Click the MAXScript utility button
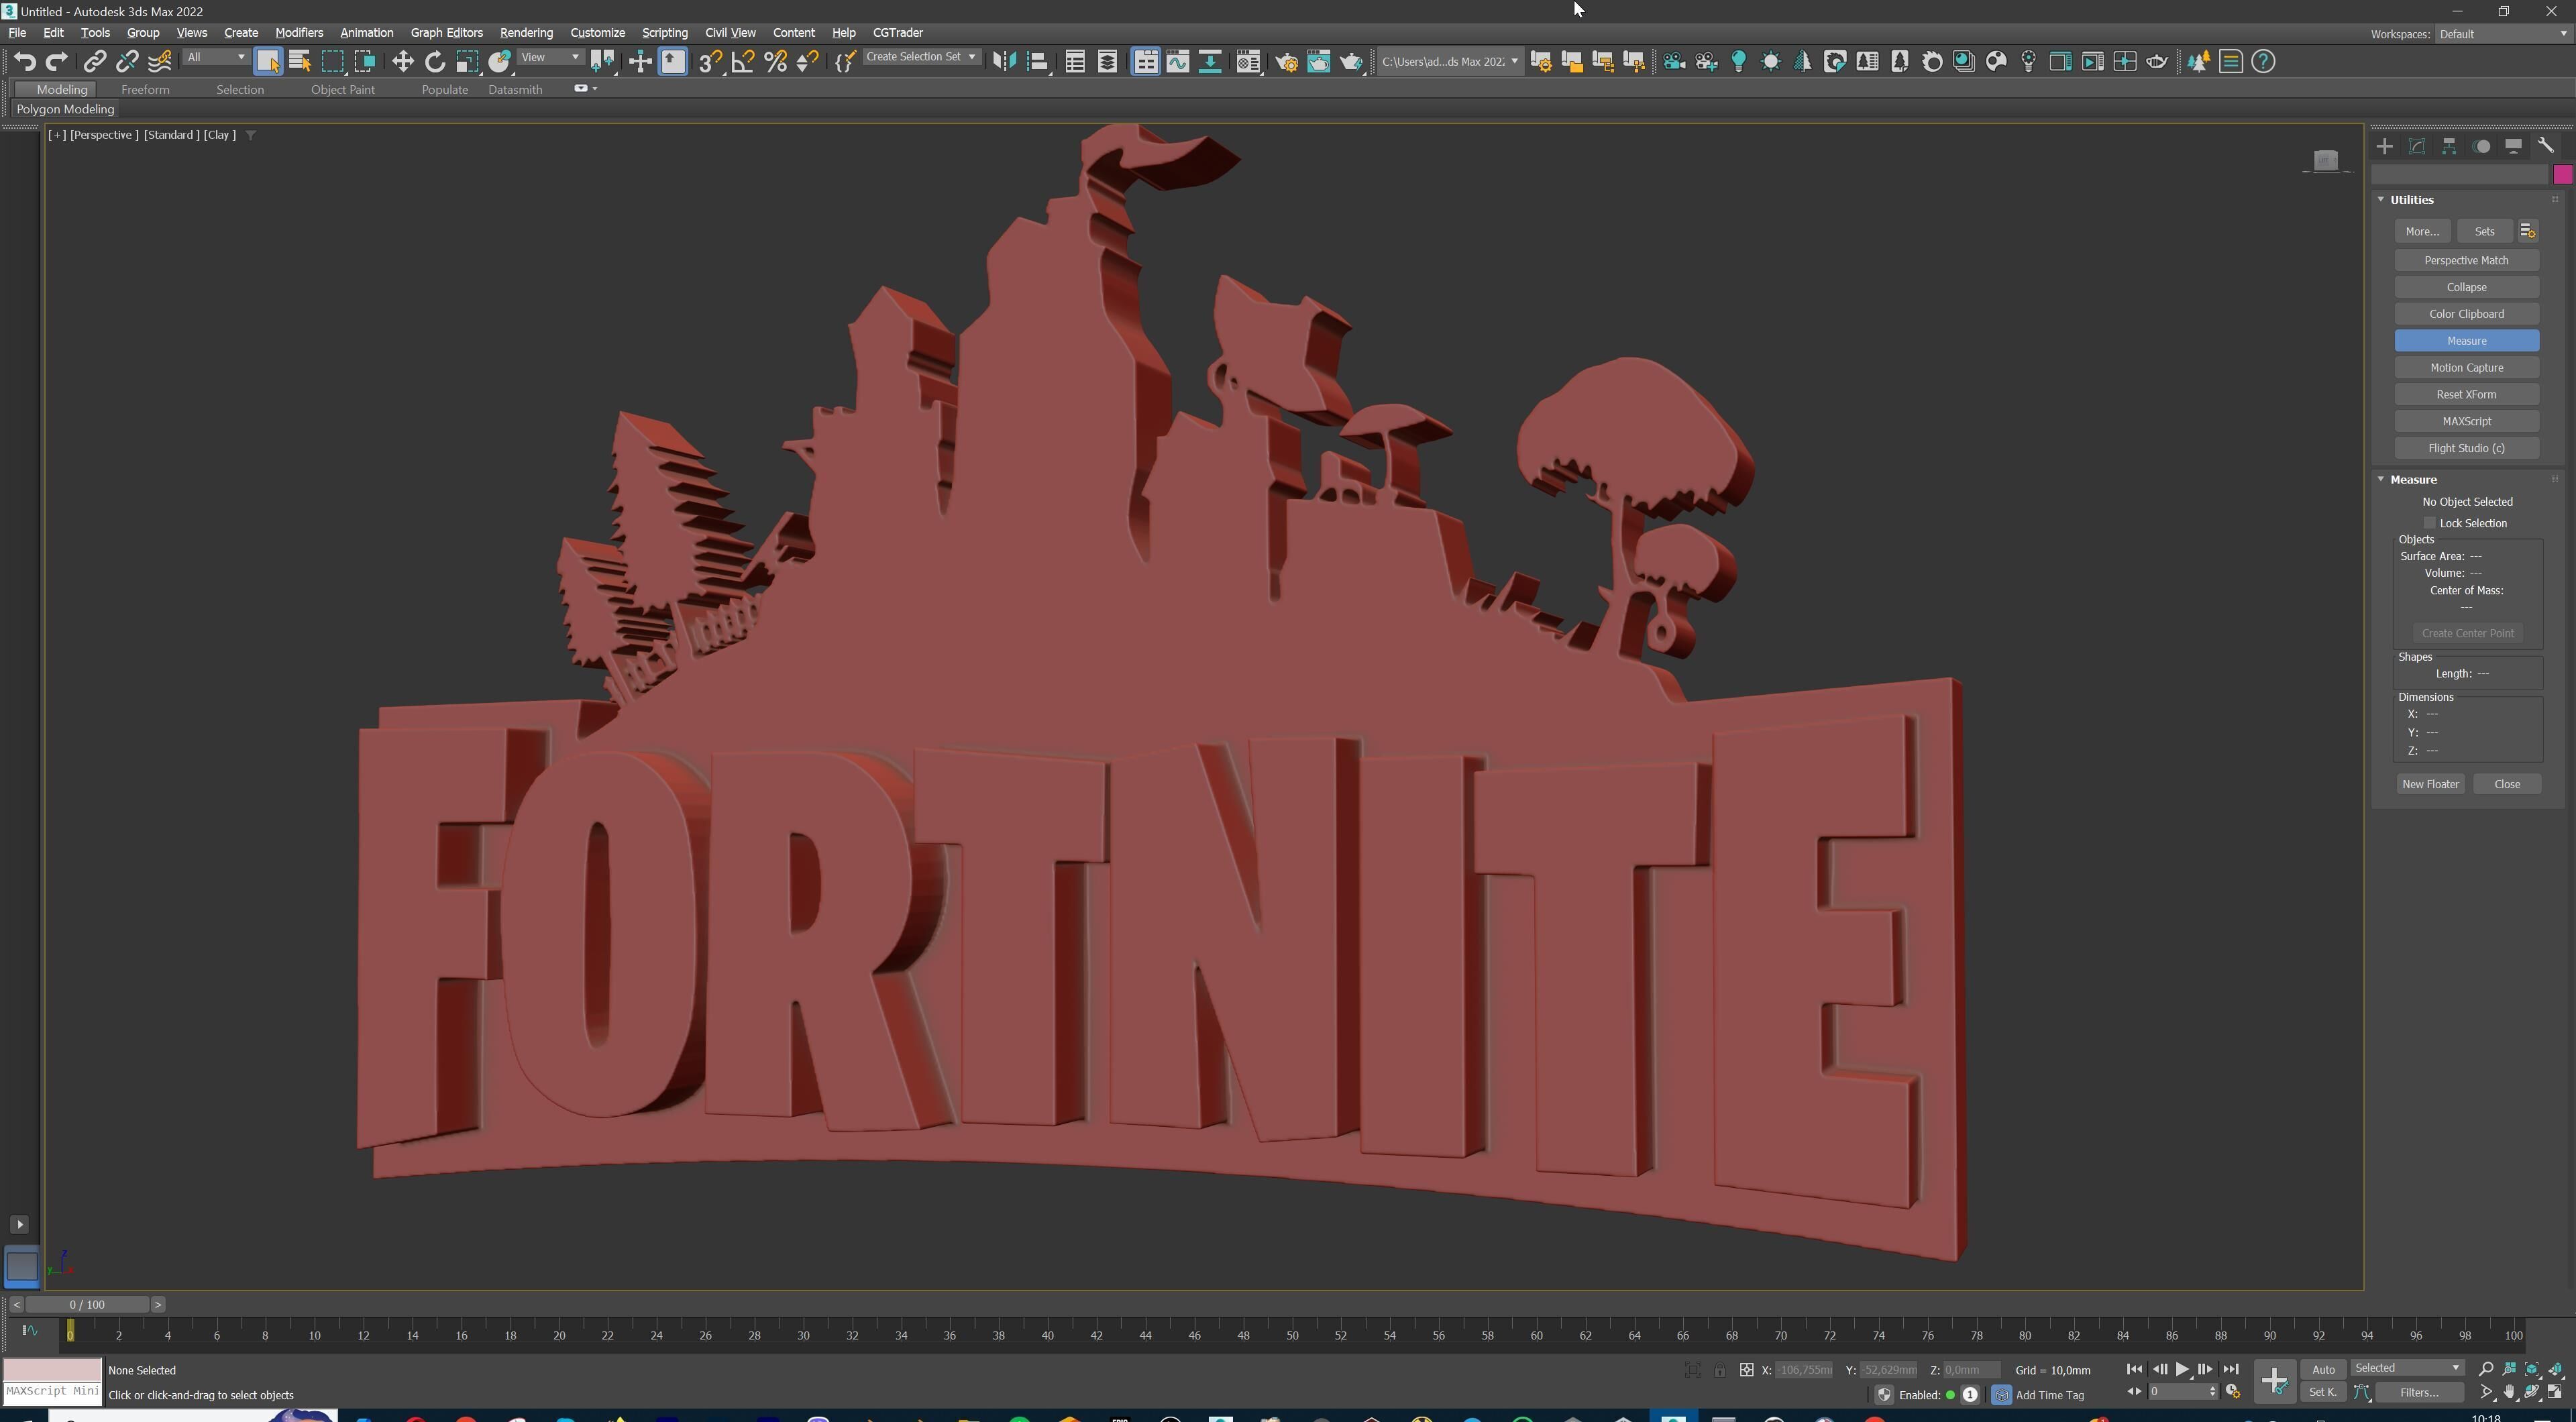 2466,422
